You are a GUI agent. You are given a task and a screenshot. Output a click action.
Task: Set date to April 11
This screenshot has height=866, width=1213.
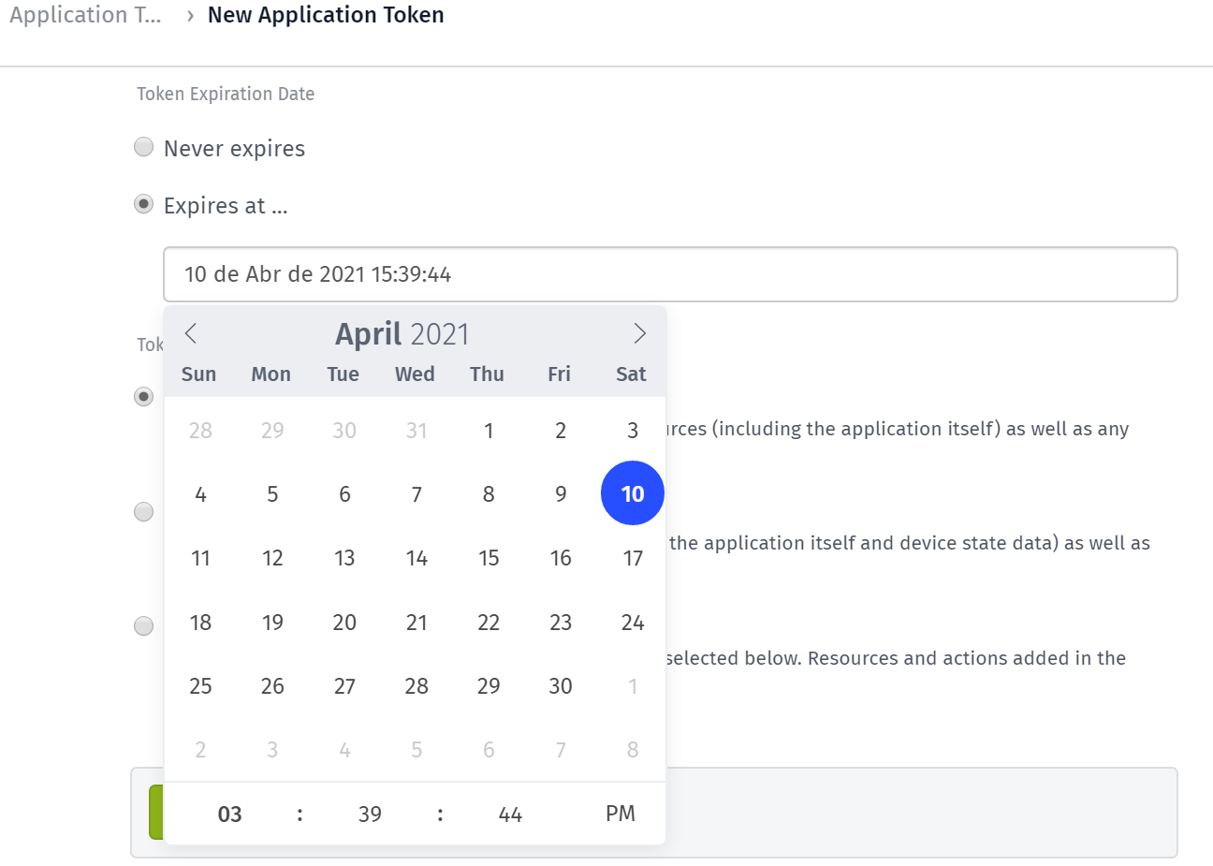pos(200,558)
